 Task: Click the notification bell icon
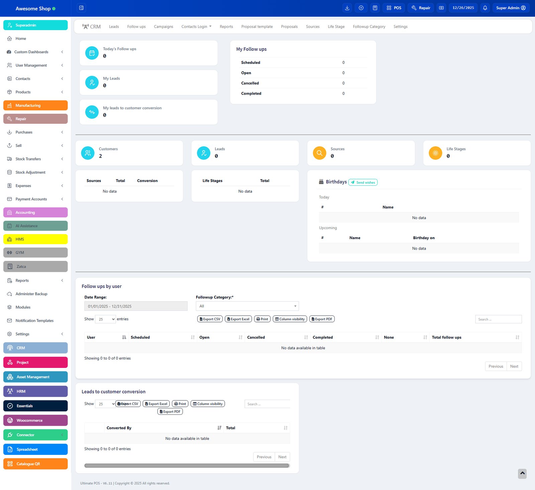pyautogui.click(x=485, y=8)
